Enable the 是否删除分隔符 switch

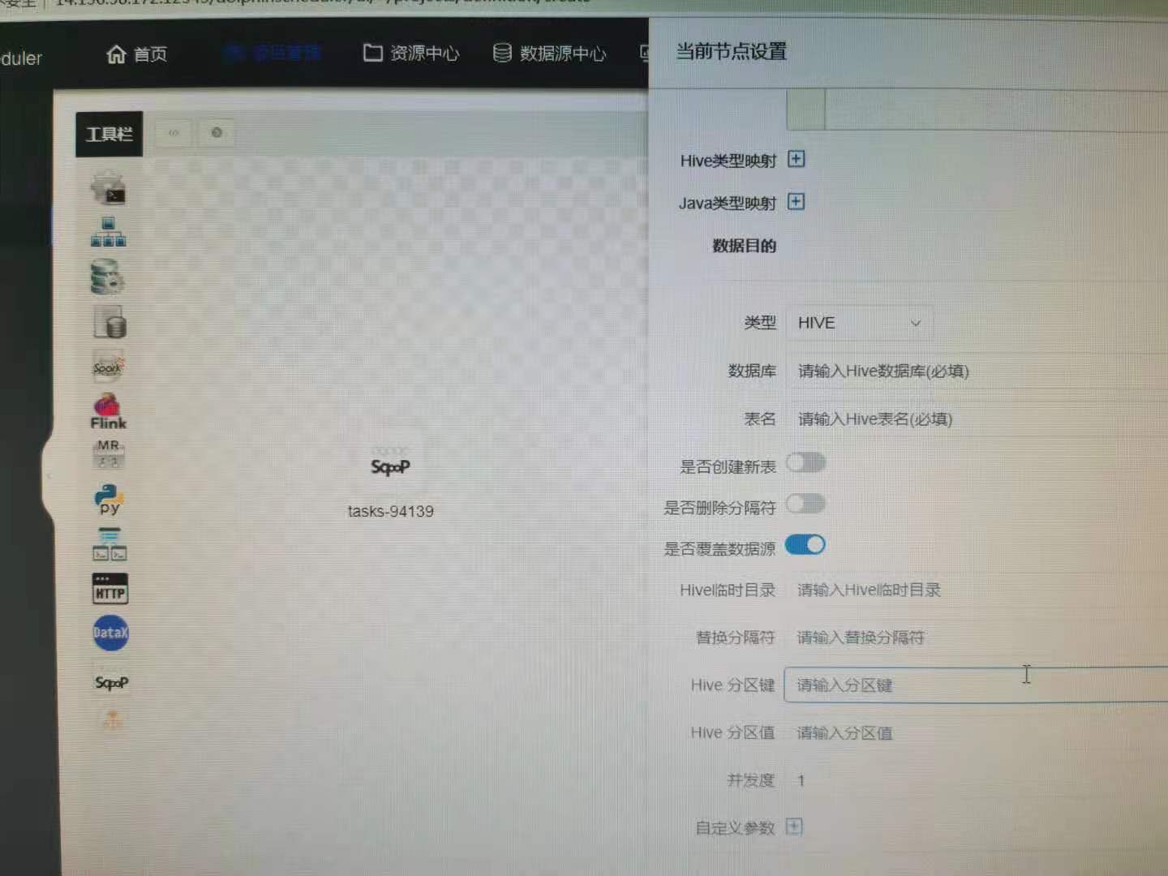[805, 504]
